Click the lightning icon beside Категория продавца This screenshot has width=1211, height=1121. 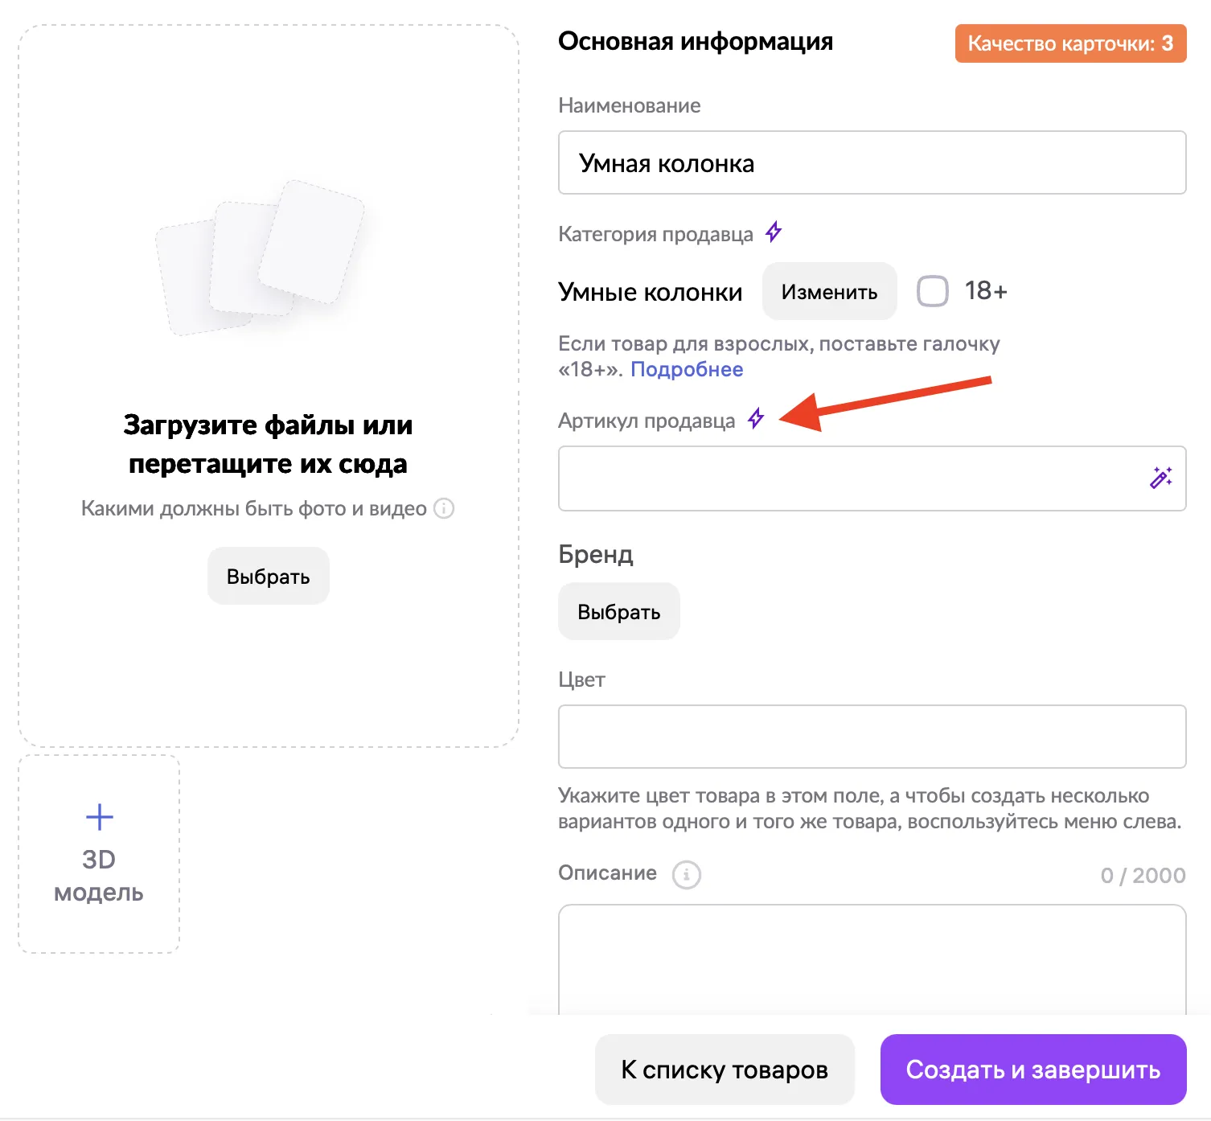pos(773,232)
